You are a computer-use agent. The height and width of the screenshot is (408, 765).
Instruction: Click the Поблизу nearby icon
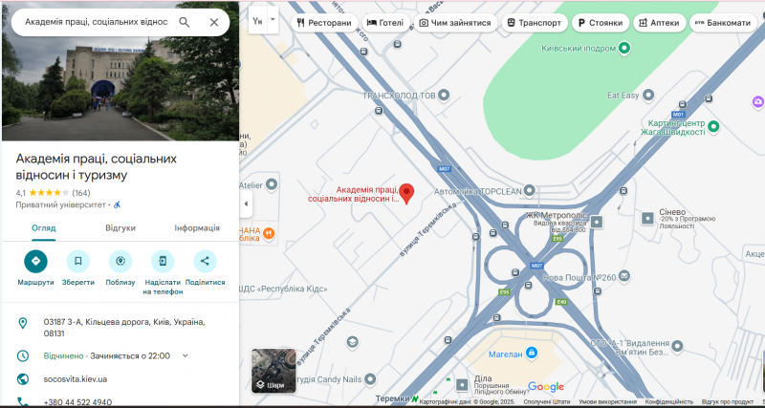click(120, 261)
